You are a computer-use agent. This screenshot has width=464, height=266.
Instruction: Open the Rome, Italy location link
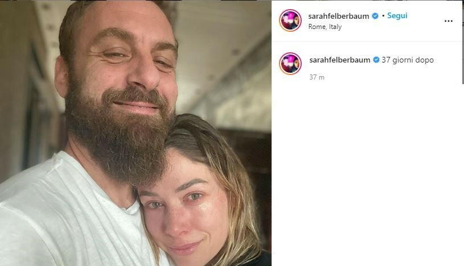click(325, 27)
